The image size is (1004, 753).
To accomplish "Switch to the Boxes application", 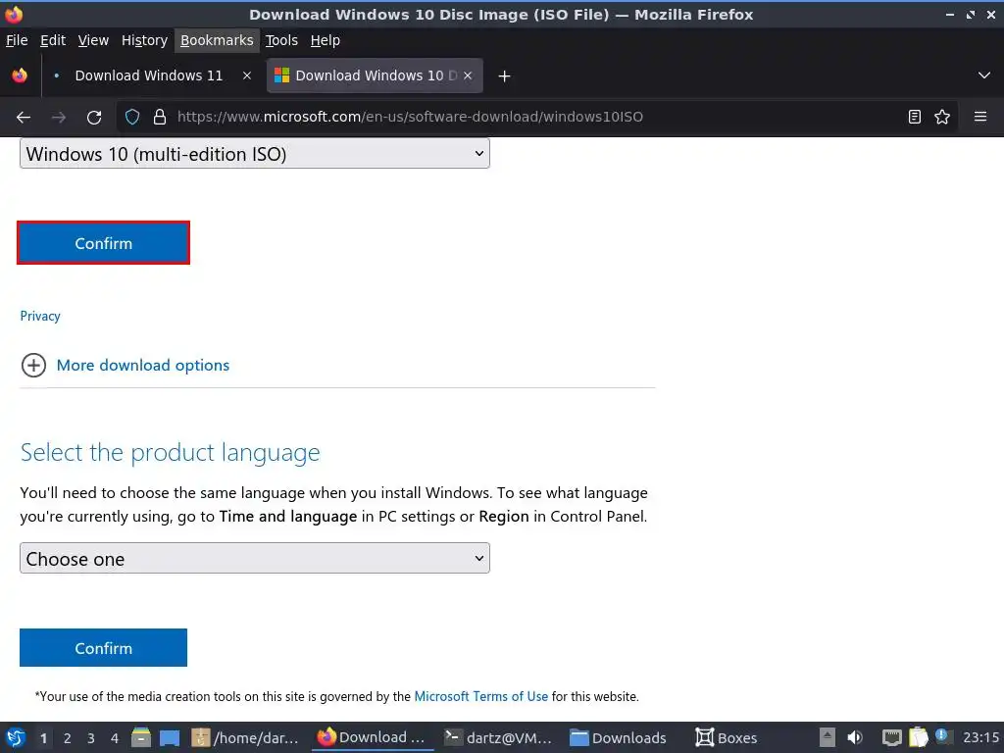I will [x=727, y=737].
